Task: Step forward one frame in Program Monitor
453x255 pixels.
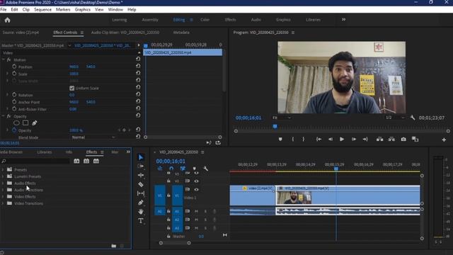Action: pos(354,139)
